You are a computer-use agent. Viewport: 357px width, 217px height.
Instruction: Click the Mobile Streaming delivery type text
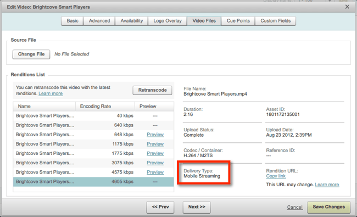click(202, 176)
